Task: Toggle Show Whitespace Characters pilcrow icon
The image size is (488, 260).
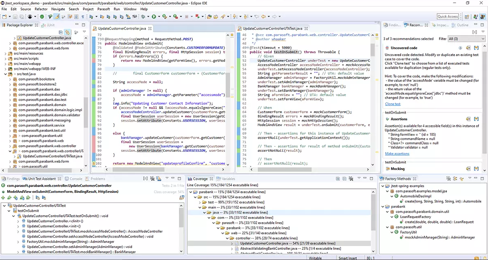Action: pos(83,16)
